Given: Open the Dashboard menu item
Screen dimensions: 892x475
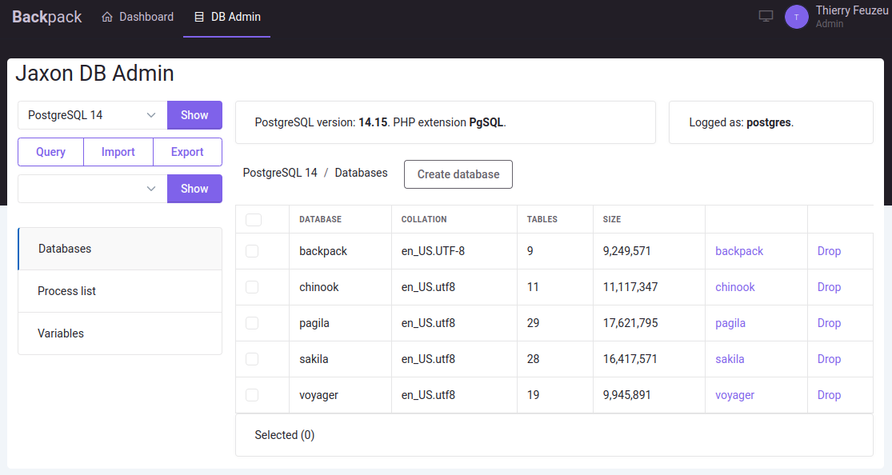Looking at the screenshot, I should click(138, 17).
